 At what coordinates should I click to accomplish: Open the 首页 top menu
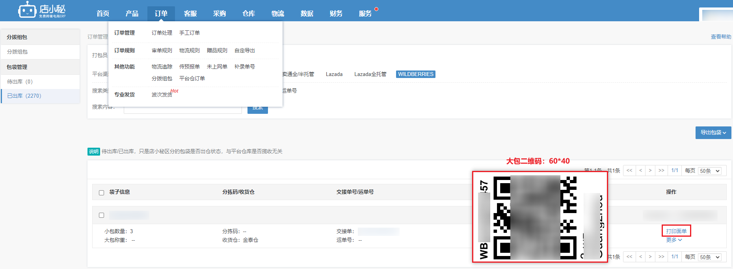[x=103, y=13]
